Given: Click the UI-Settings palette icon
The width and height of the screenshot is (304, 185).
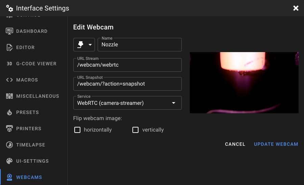Looking at the screenshot, I should click(x=9, y=161).
